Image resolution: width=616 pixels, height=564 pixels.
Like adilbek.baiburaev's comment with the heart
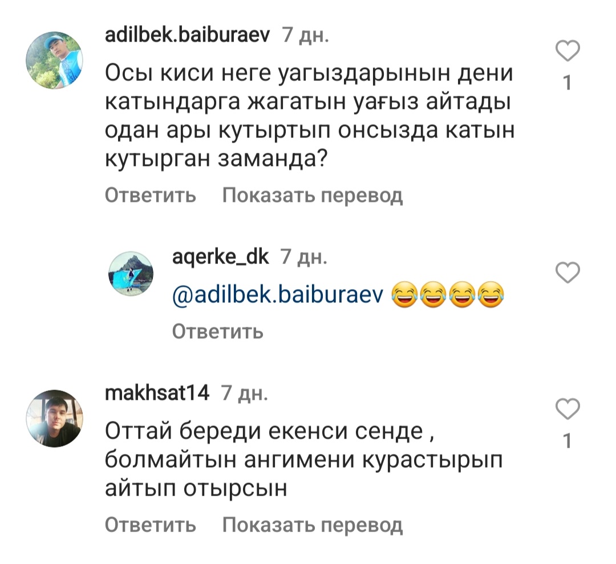(x=568, y=51)
